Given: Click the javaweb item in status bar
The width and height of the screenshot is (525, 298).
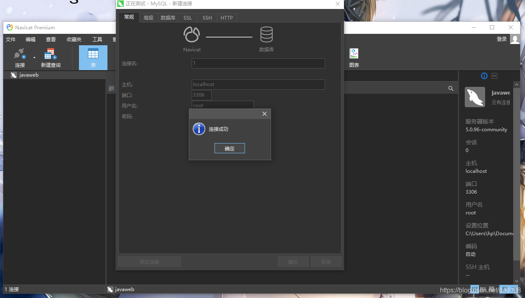Looking at the screenshot, I should (x=121, y=289).
